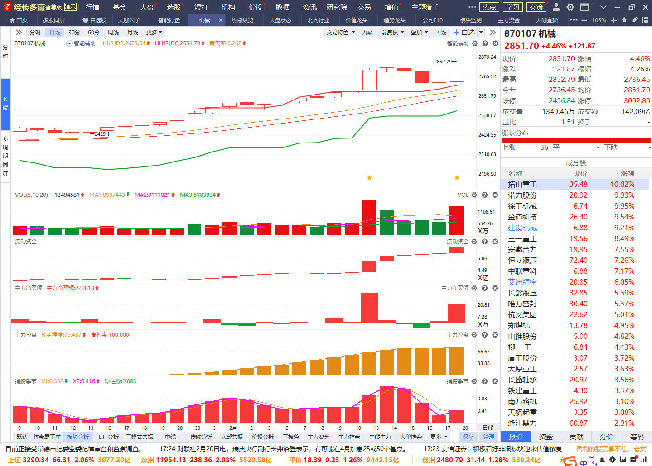Open bottom 更多 templates dropdown
The width and height of the screenshot is (652, 466).
pos(439,437)
